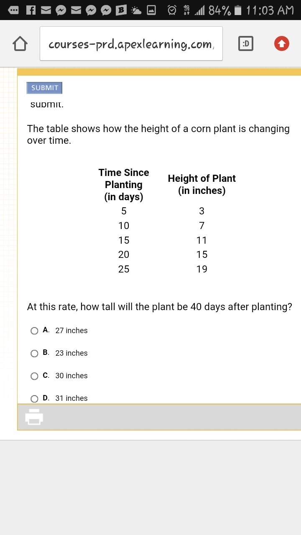Viewport: 301px width, 535px height.
Task: Click the 27 inches answer text
Action: tap(71, 331)
